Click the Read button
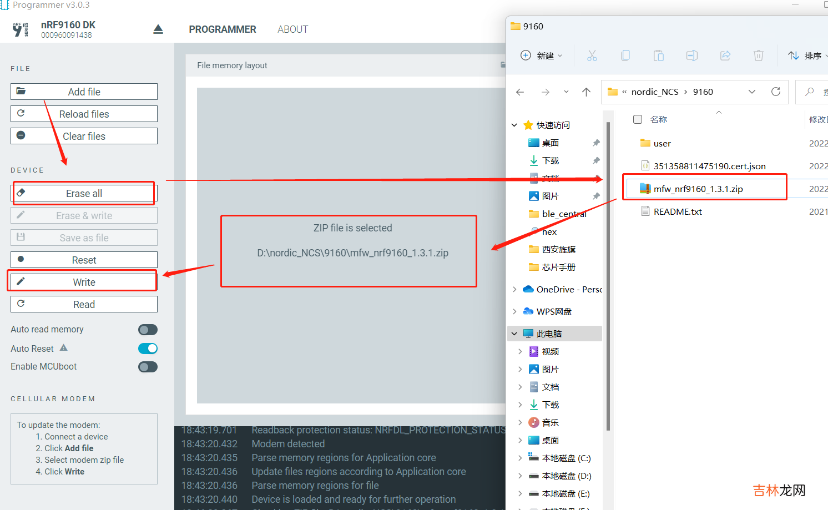The height and width of the screenshot is (510, 828). (x=84, y=304)
